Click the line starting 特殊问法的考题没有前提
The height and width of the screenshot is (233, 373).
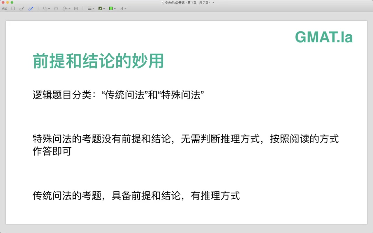(x=186, y=139)
